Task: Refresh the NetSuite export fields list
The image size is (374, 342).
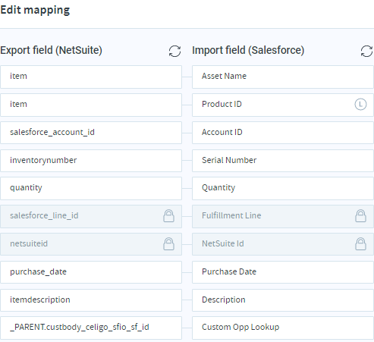Action: pos(174,51)
